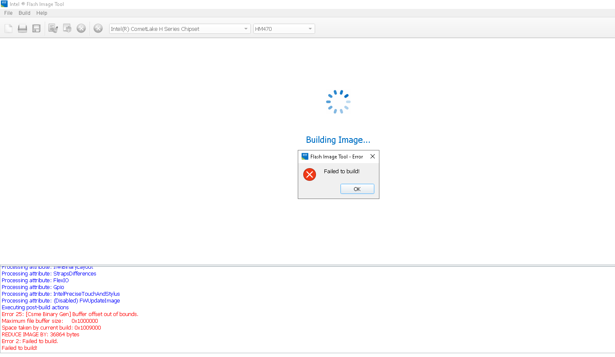Click the last 'Failed to build!' log line
The image size is (615, 357).
19,348
